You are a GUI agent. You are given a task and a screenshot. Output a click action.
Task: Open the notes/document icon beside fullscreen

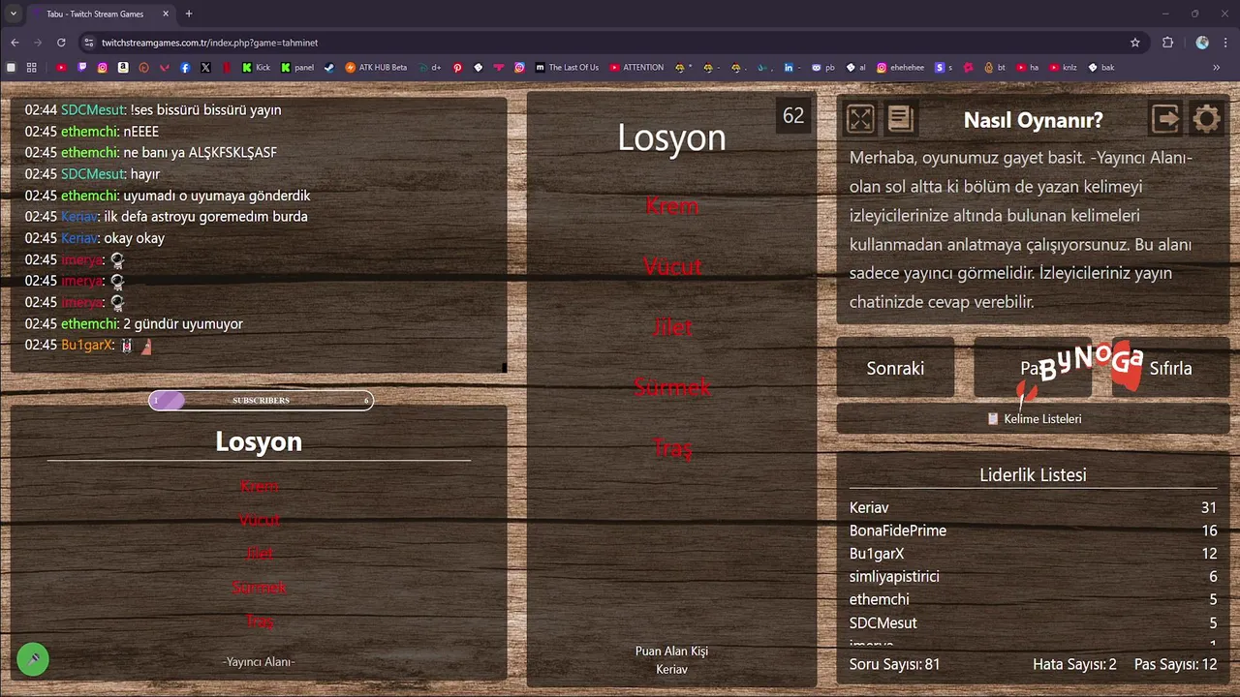pos(900,119)
